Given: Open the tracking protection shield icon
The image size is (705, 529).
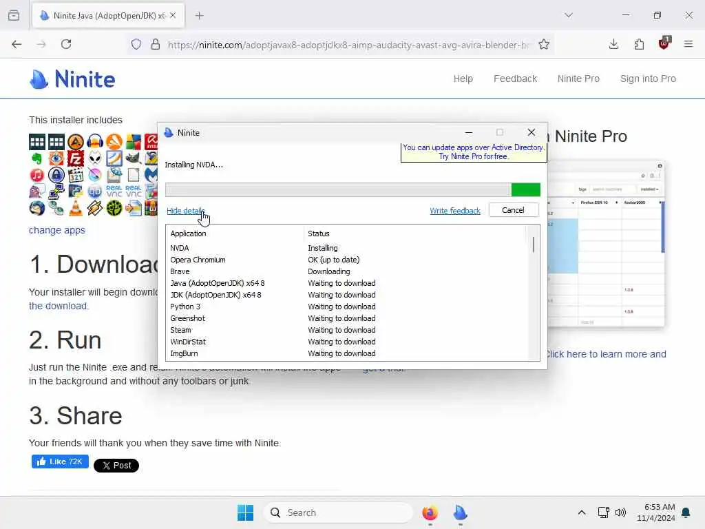Looking at the screenshot, I should pos(136,44).
